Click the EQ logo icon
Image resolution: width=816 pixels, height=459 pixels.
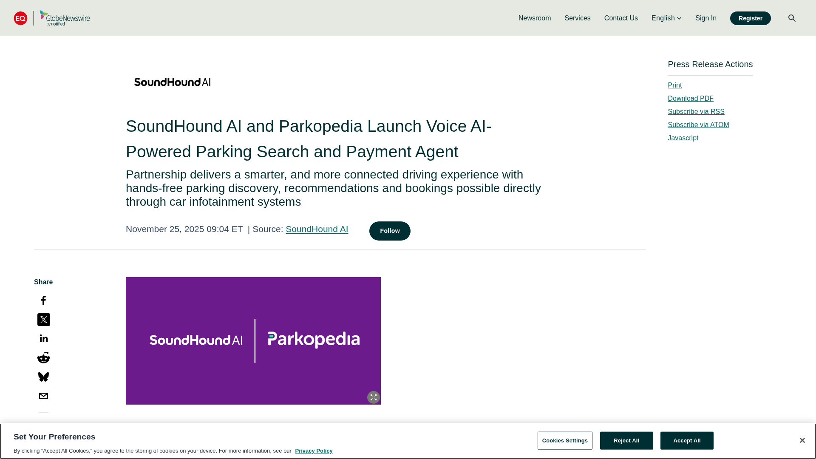(20, 18)
